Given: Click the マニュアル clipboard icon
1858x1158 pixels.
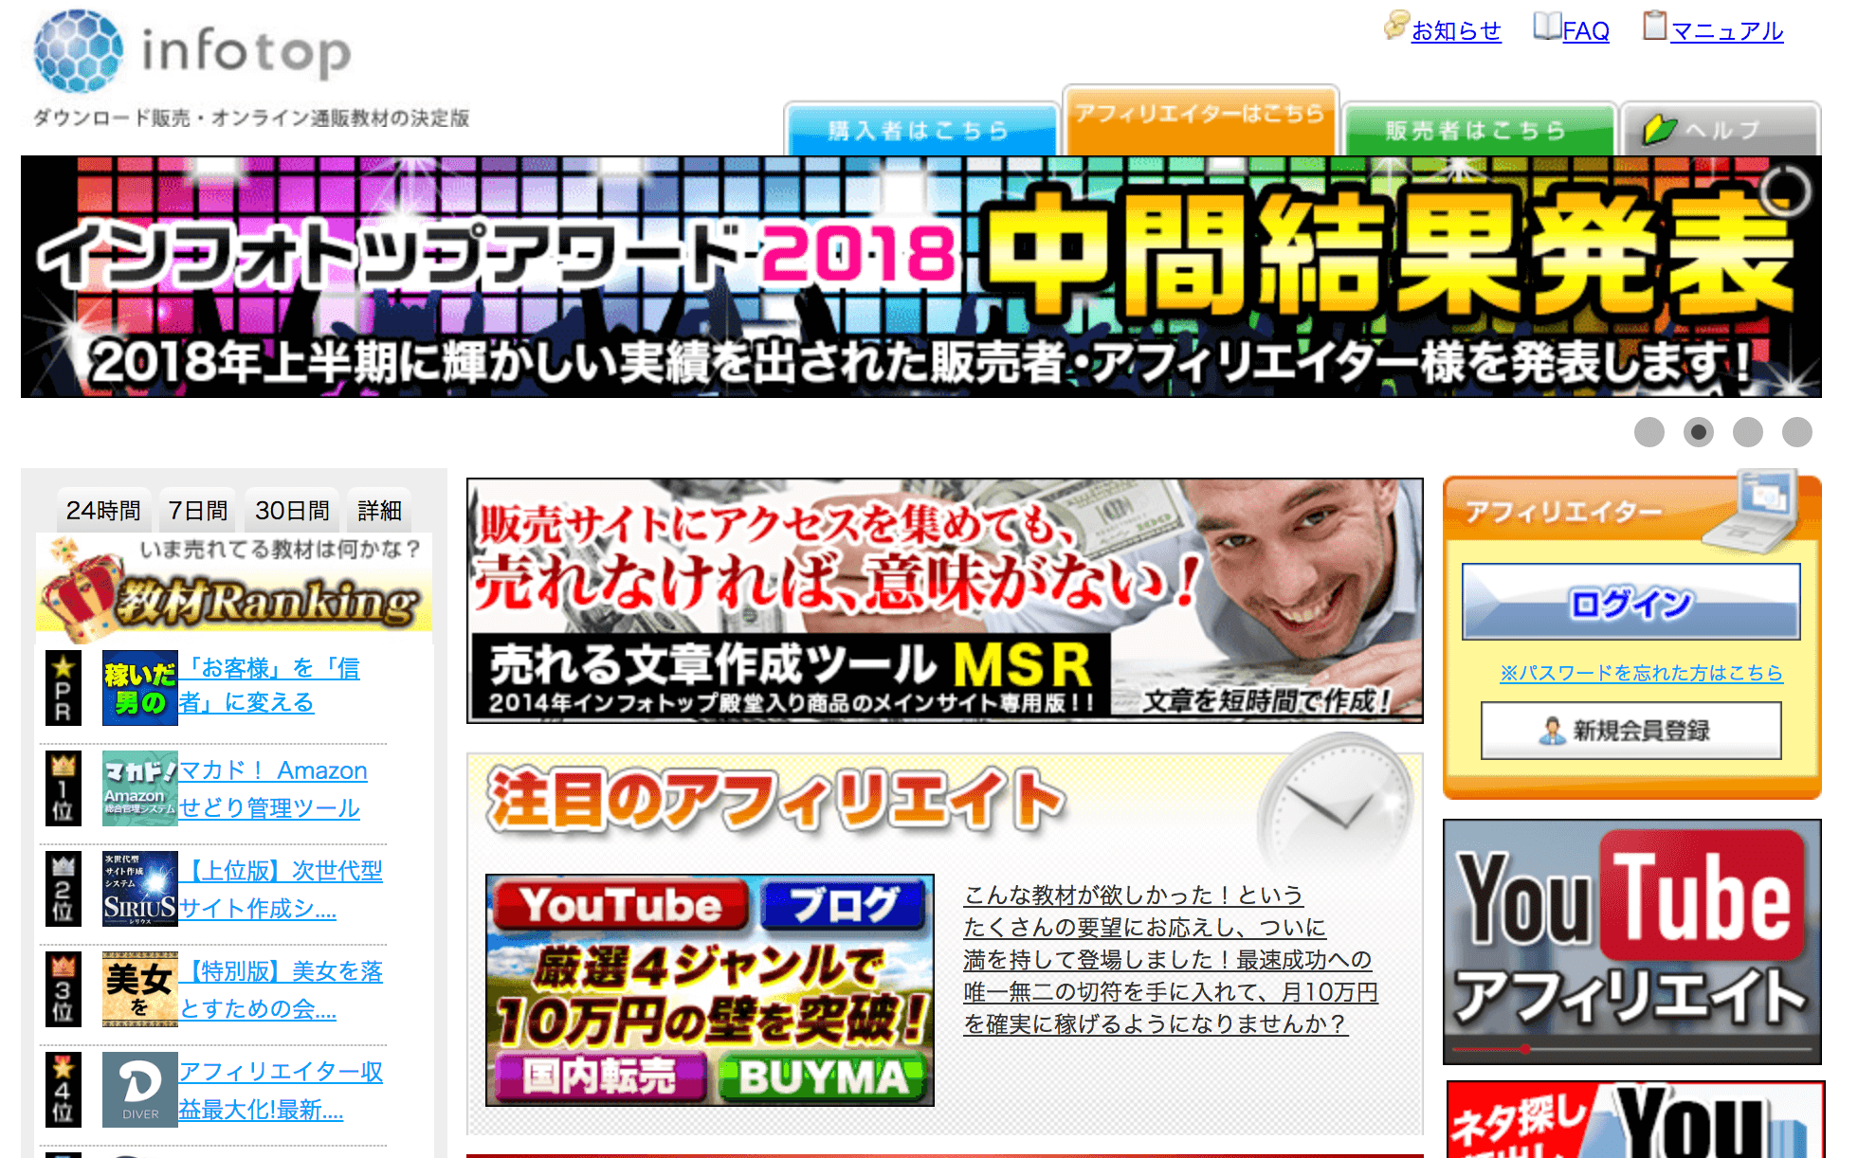Looking at the screenshot, I should click(x=1654, y=26).
